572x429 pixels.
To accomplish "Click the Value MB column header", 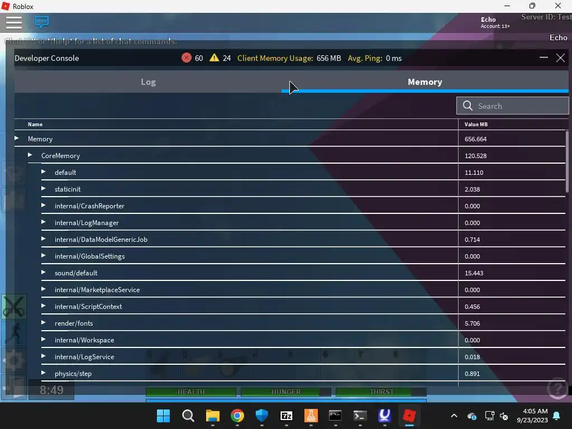I will click(x=476, y=125).
